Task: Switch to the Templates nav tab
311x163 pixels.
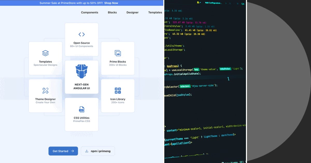Action: pos(155,12)
